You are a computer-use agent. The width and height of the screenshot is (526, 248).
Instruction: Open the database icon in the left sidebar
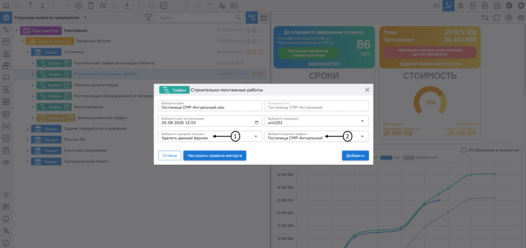coord(6,114)
